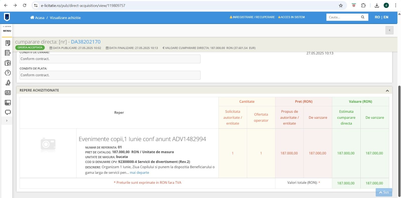This screenshot has height=198, width=401.
Task: Bookmark this page with the star icon
Action: [341, 5]
